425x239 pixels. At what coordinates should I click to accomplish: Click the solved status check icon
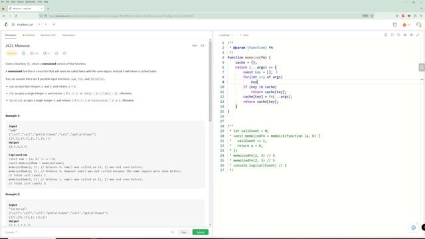coord(24,53)
